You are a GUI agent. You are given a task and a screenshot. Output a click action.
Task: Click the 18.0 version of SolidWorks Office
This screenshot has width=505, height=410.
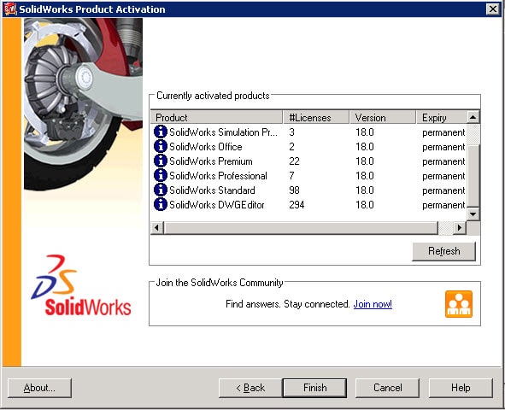(x=365, y=147)
